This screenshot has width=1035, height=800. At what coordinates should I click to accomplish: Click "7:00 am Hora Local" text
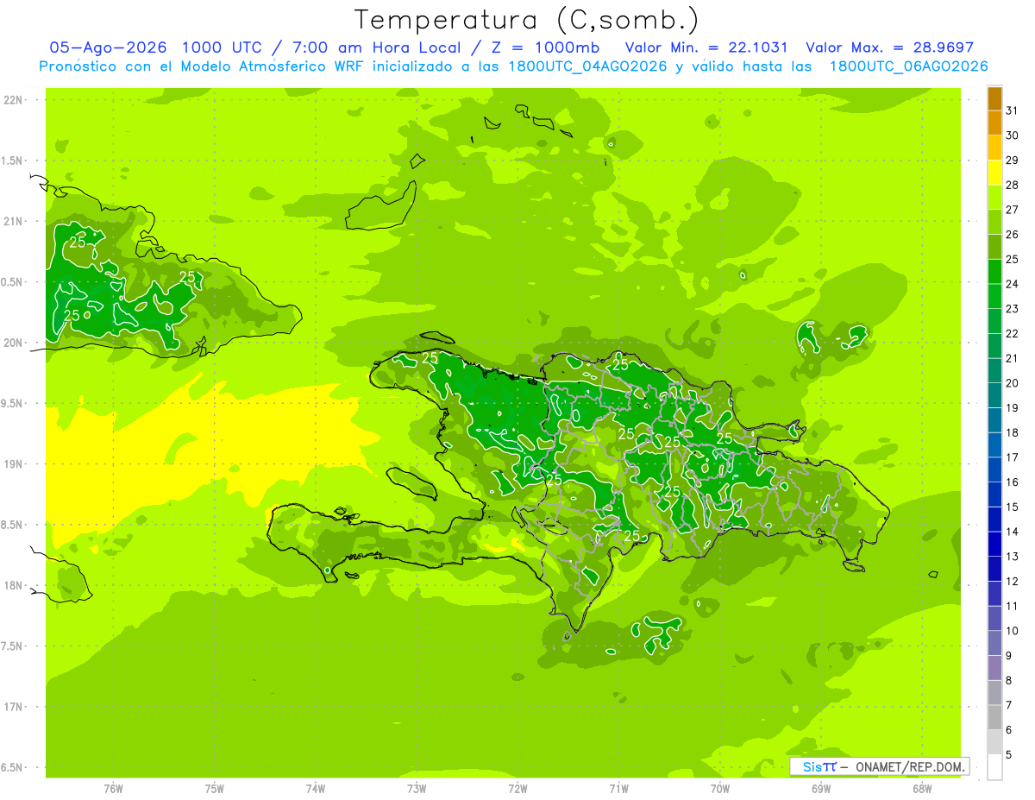click(x=375, y=47)
